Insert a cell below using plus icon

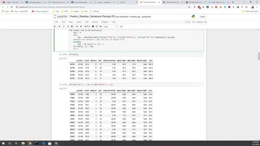[59, 26]
